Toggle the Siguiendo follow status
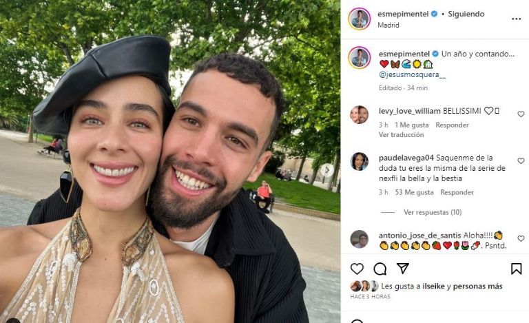Screen dimensions: 529x323 coord(466,14)
